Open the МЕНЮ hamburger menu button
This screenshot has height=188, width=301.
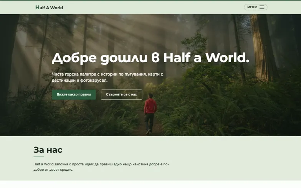[x=256, y=7]
